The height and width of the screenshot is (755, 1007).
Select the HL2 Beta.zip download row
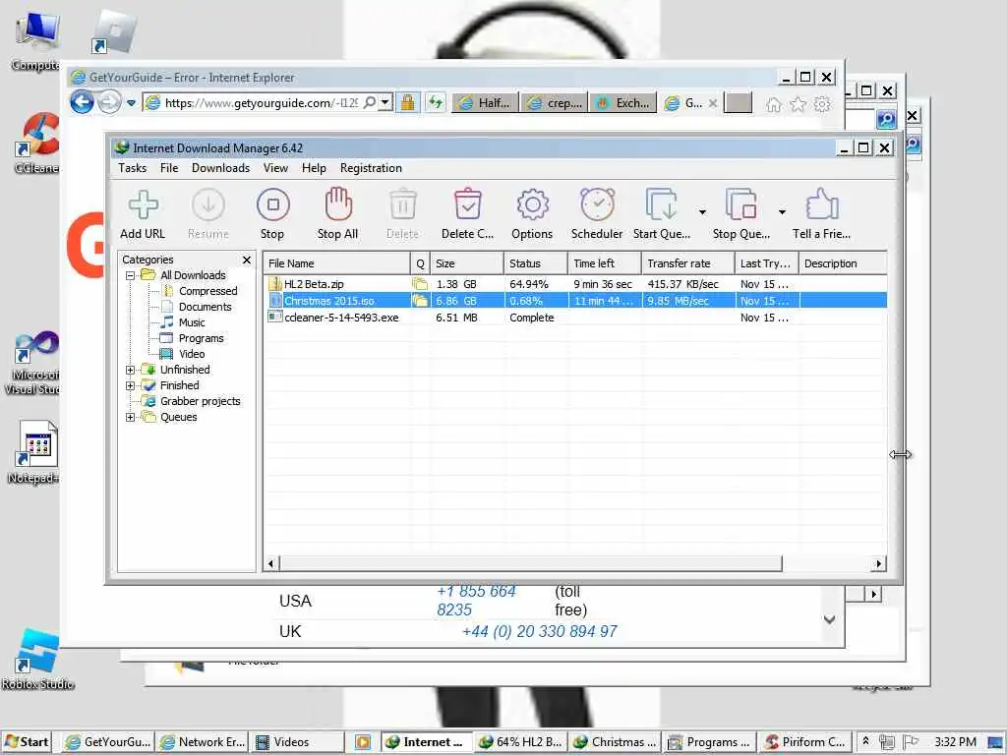[575, 284]
